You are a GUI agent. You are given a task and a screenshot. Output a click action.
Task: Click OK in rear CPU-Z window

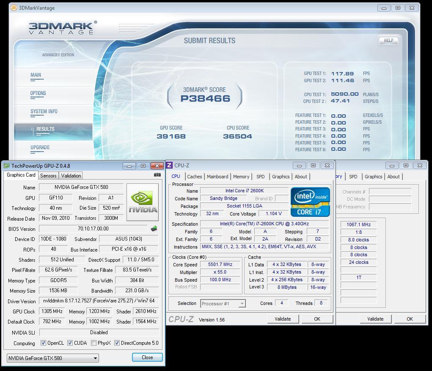[410, 319]
